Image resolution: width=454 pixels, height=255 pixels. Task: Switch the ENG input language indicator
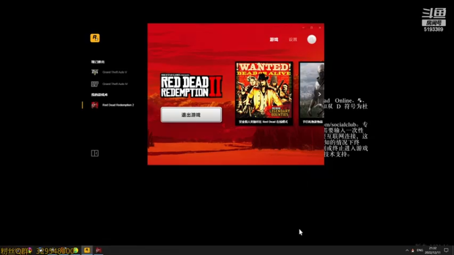(x=420, y=250)
